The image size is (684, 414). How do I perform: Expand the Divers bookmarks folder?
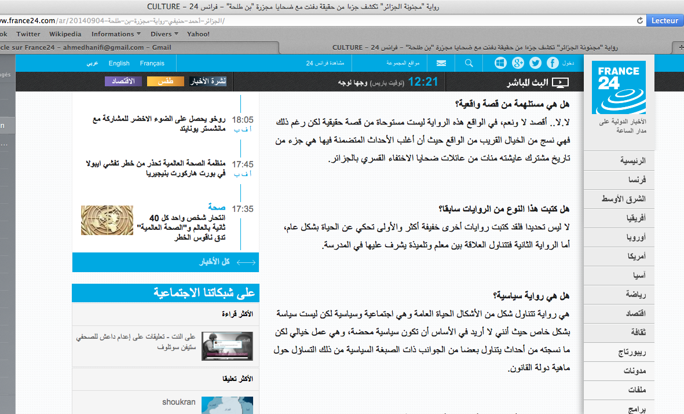(164, 34)
